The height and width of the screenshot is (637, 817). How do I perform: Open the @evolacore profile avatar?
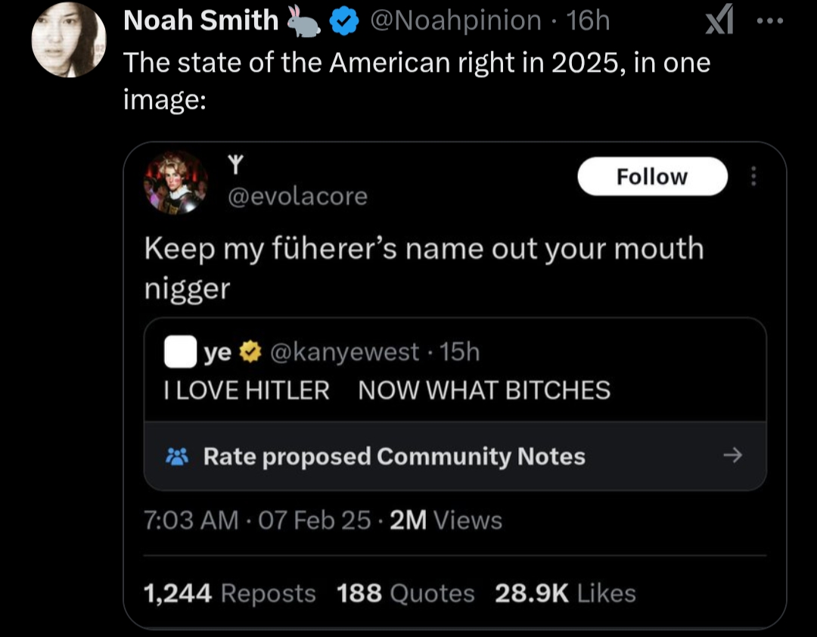coord(176,182)
